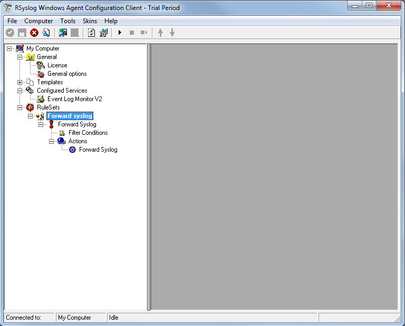Collapse the Forward Syslog rule node
The height and width of the screenshot is (326, 405).
coord(41,125)
